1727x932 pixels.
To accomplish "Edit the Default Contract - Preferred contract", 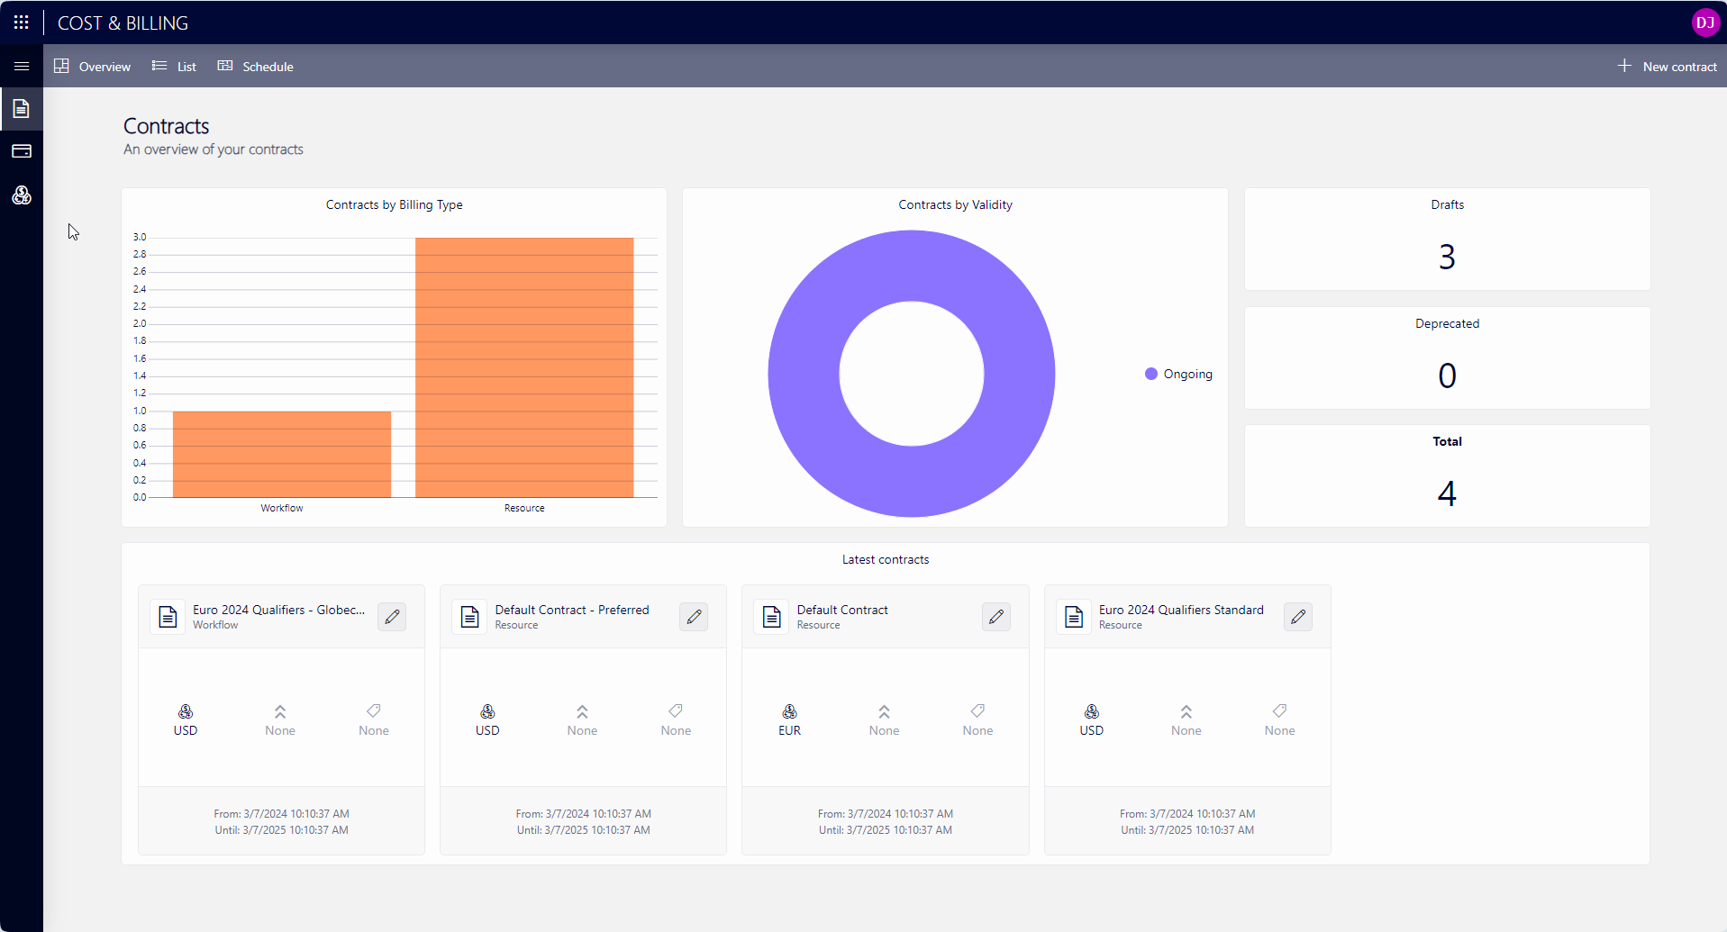I will coord(694,617).
